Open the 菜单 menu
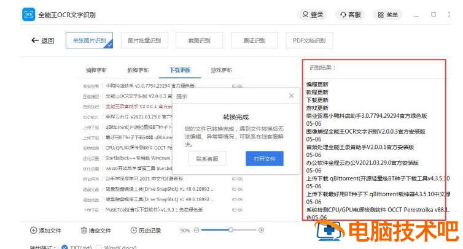463x249 pixels. point(387,15)
